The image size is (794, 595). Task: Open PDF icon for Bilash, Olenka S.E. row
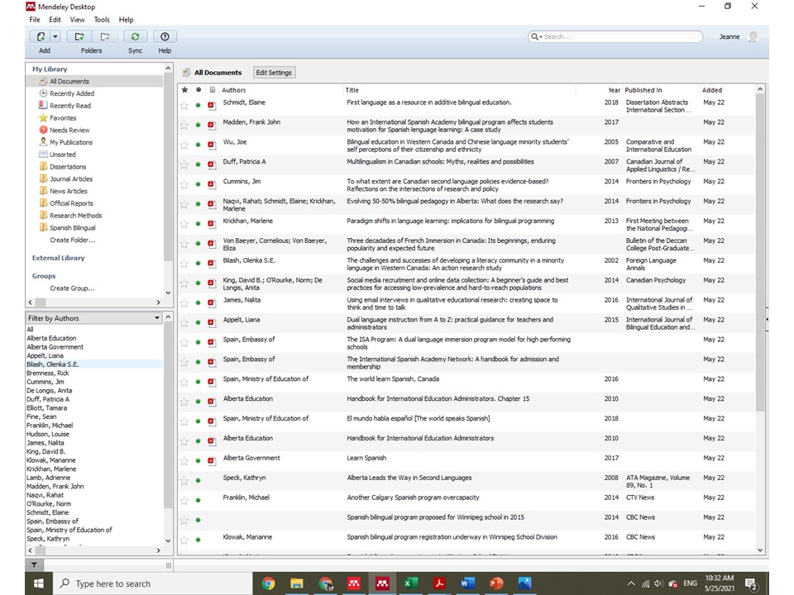212,264
